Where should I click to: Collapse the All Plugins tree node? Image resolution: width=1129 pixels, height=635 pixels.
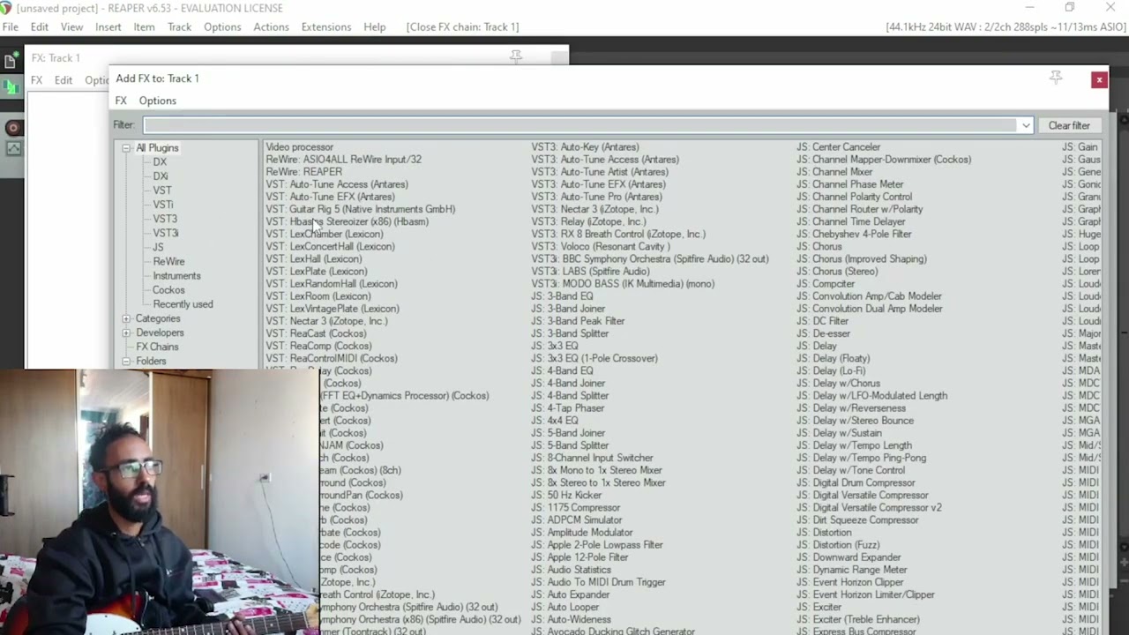tap(126, 148)
